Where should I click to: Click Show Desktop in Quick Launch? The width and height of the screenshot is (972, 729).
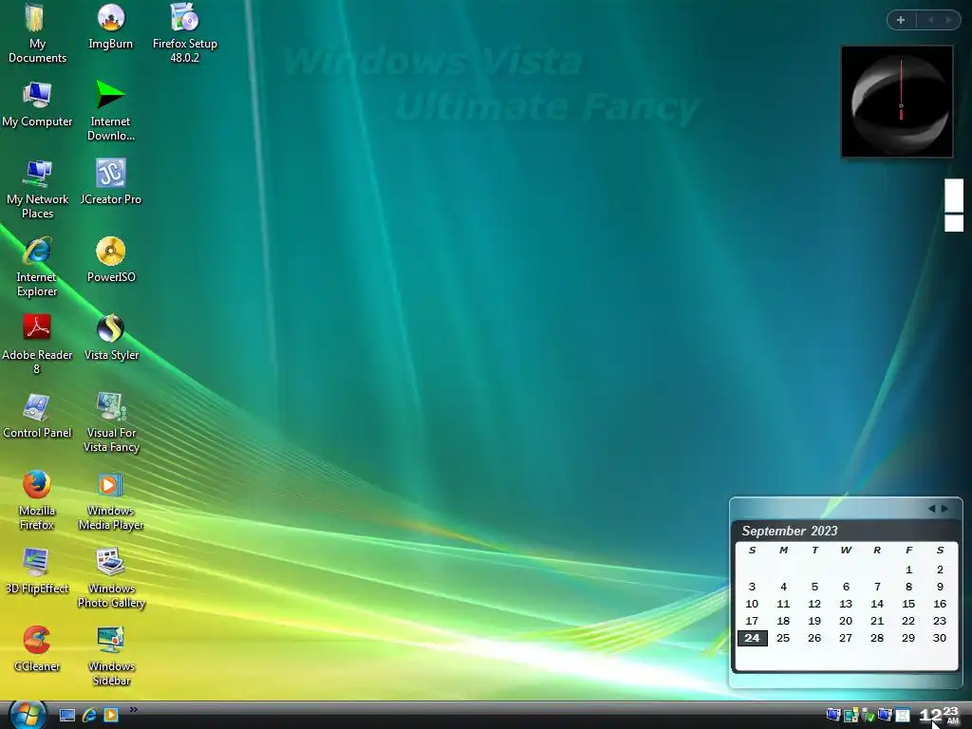coord(67,716)
